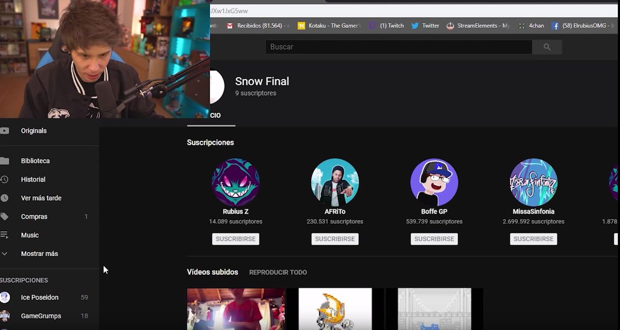620x330 pixels.
Task: Click the Snow Final channel title
Action: point(262,81)
